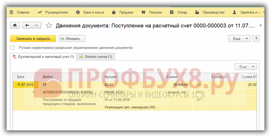Enable the Ручная корректировка checkbox
Screen dimensions: 271x137
(x=13, y=48)
